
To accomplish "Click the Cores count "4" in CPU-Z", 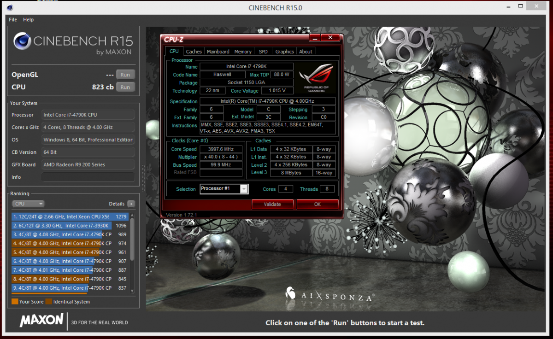I will click(286, 189).
